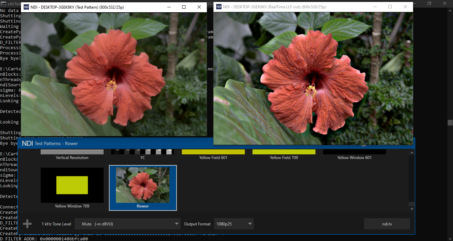This screenshot has width=453, height=241.
Task: Select the flower test pattern thumbnail
Action: click(x=143, y=188)
